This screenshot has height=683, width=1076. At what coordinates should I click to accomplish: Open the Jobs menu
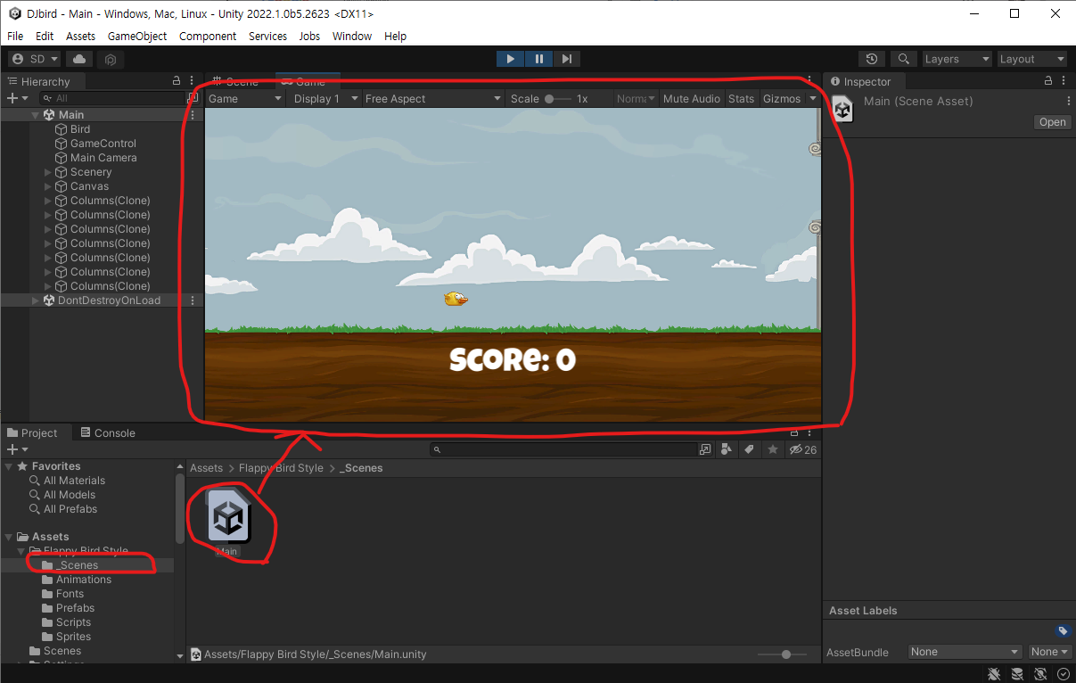tap(309, 36)
